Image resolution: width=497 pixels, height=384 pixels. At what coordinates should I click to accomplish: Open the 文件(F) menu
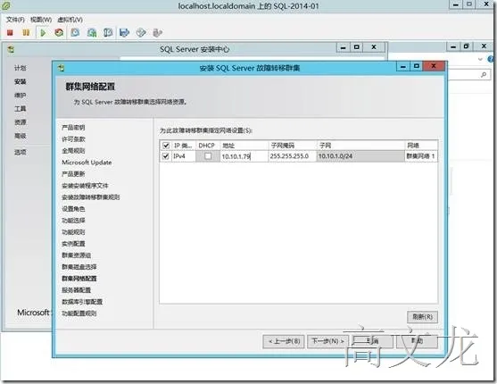coord(15,20)
